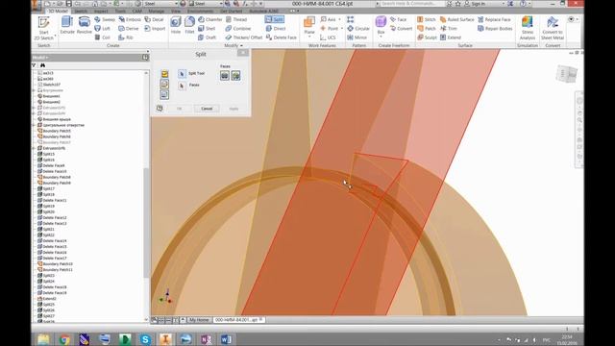
Task: Select Trim Solid method in Split dialog
Action: point(164,84)
